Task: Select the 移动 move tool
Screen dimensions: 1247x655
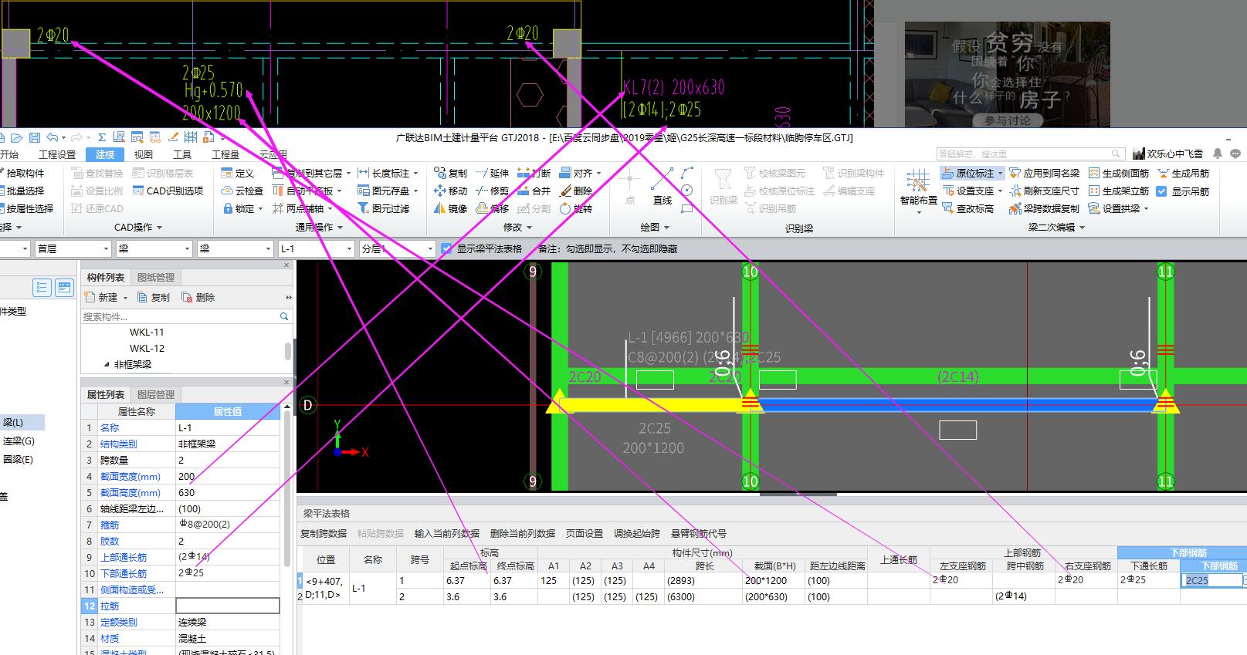Action: click(450, 191)
